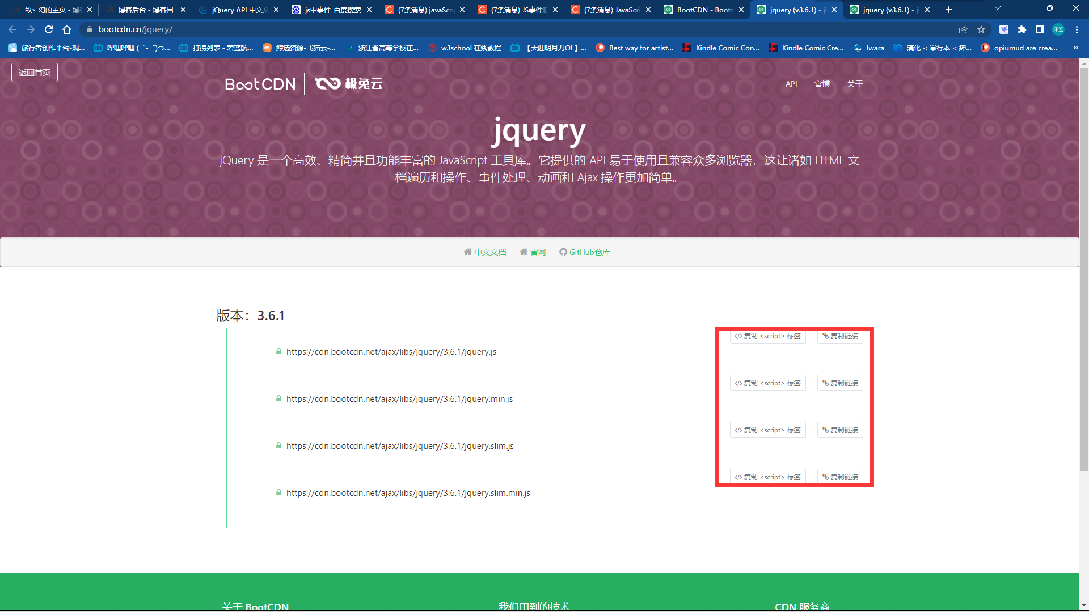Copy script tag for jquery.slim.min.js
The height and width of the screenshot is (612, 1089).
pyautogui.click(x=768, y=477)
